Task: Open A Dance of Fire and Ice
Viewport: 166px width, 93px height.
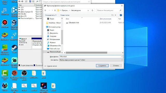Action: [x=44, y=88]
